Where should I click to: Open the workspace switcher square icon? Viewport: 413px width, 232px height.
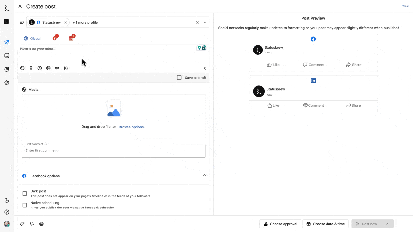[6, 22]
